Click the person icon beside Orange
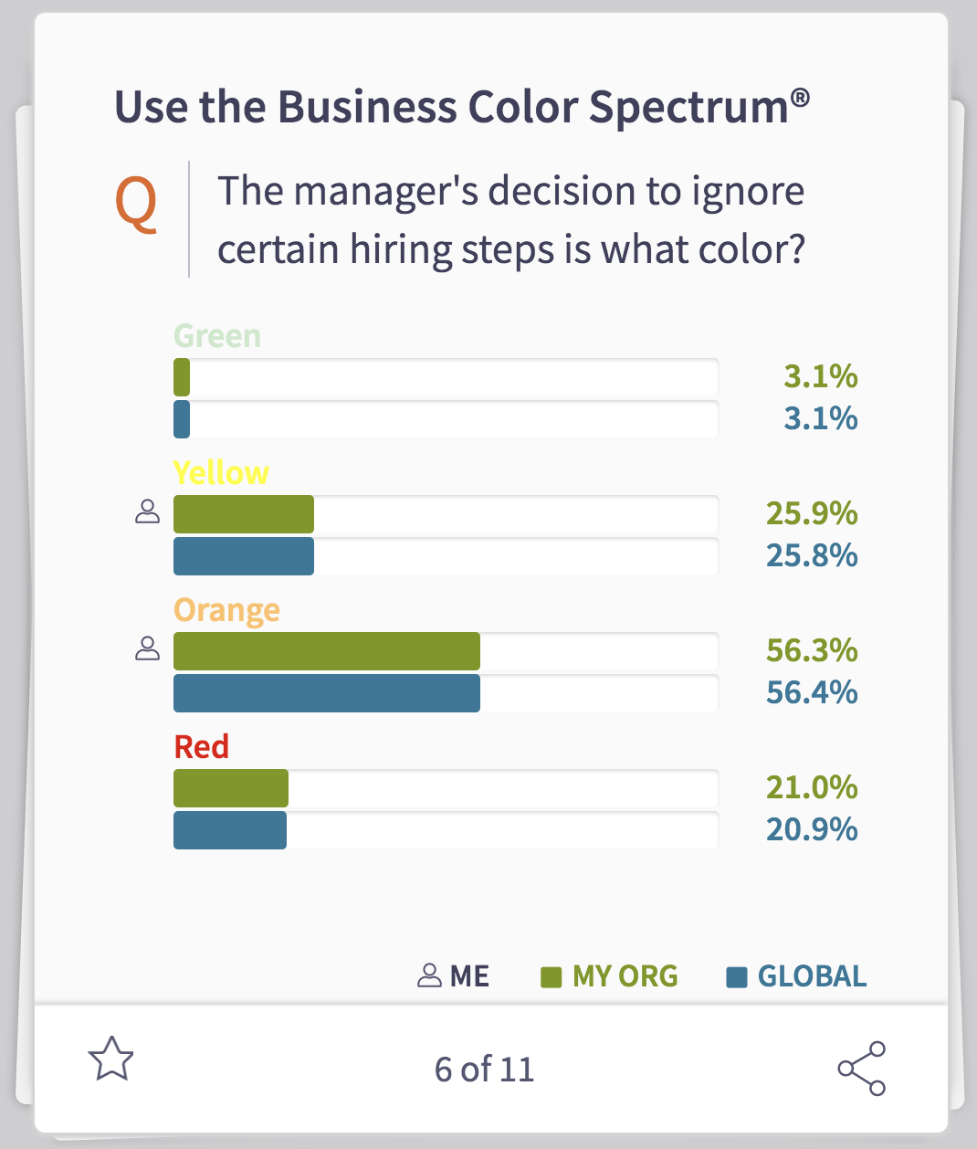Image resolution: width=977 pixels, height=1149 pixels. coord(148,648)
